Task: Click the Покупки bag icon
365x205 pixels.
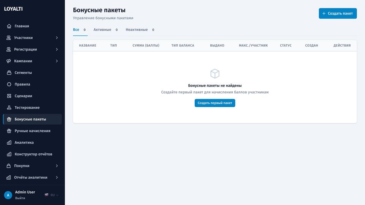Action: pos(9,166)
